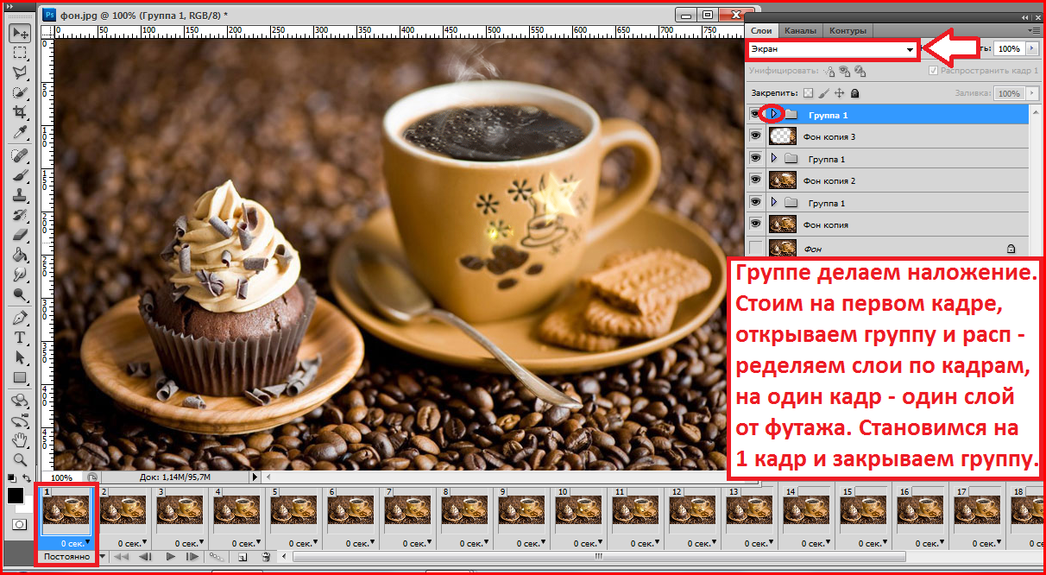Select the Path Selection tool
The image size is (1046, 575).
coord(20,357)
